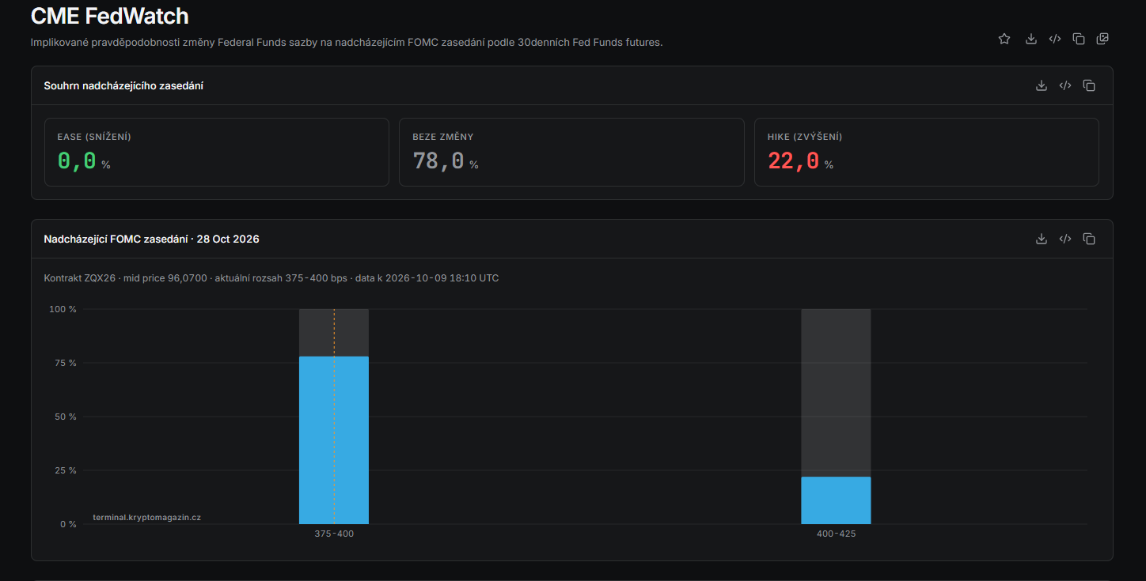Click the blue 400-425 probability bar

click(x=836, y=500)
